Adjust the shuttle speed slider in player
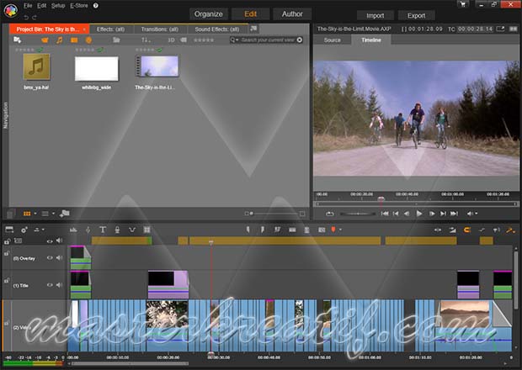 358,214
